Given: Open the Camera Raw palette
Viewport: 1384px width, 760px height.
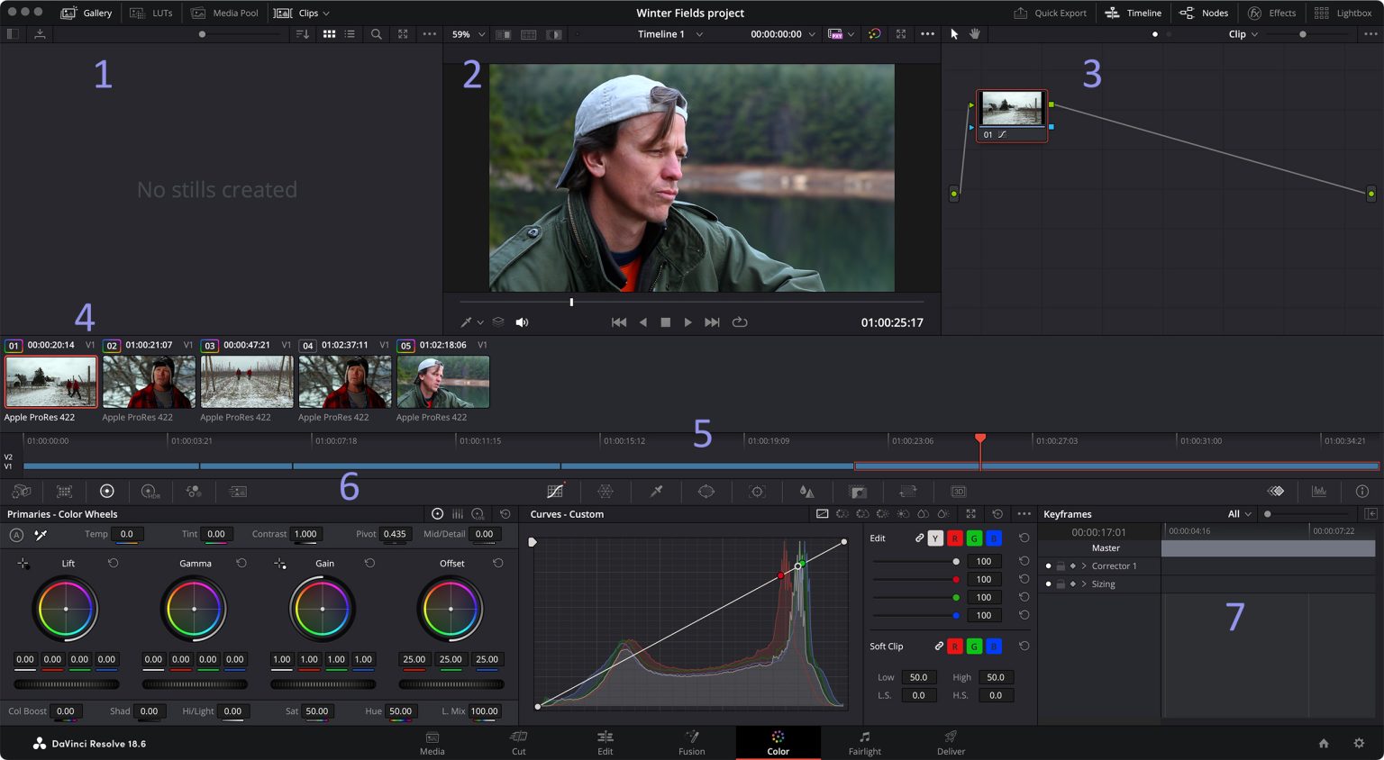Looking at the screenshot, I should coord(22,491).
